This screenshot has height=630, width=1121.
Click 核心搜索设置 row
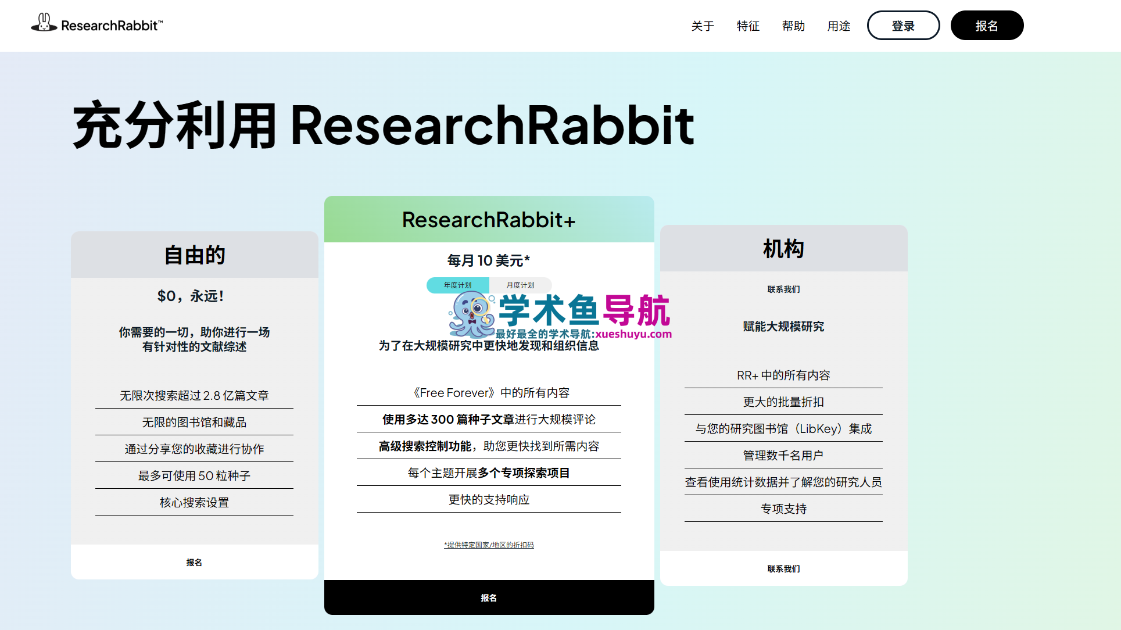pos(194,502)
